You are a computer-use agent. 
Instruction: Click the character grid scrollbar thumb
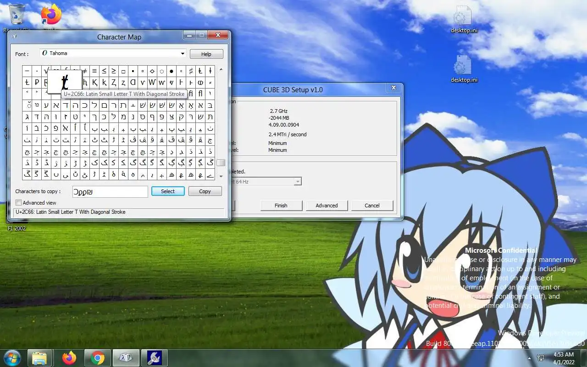[221, 163]
